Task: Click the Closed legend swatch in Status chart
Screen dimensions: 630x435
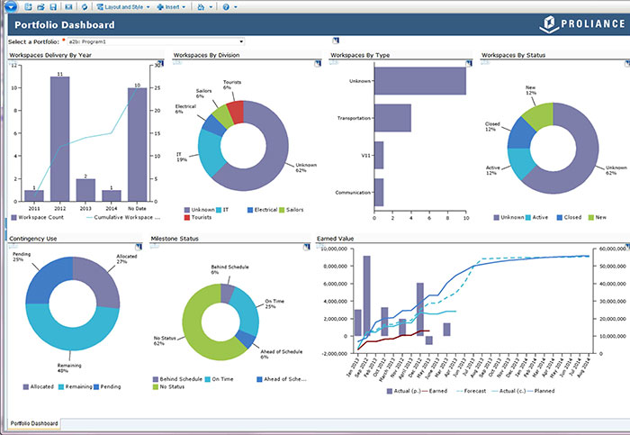Action: coord(559,218)
